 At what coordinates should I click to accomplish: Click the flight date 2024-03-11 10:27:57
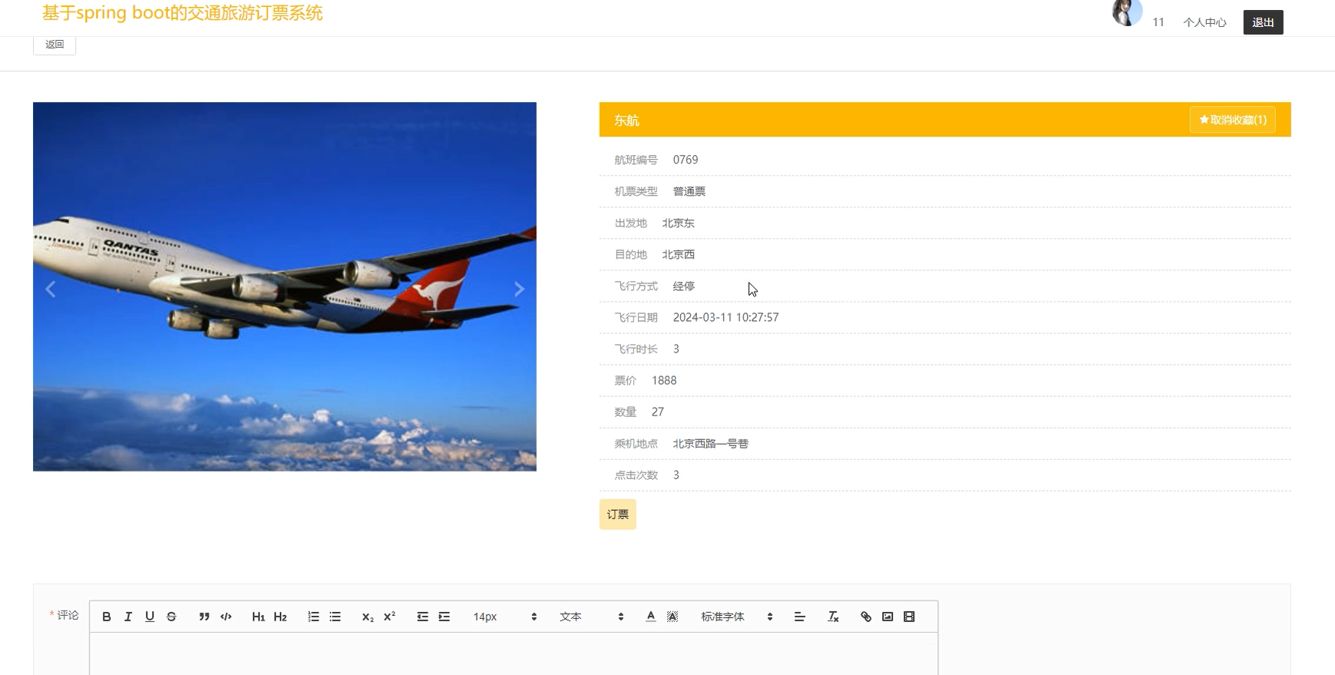click(x=725, y=317)
